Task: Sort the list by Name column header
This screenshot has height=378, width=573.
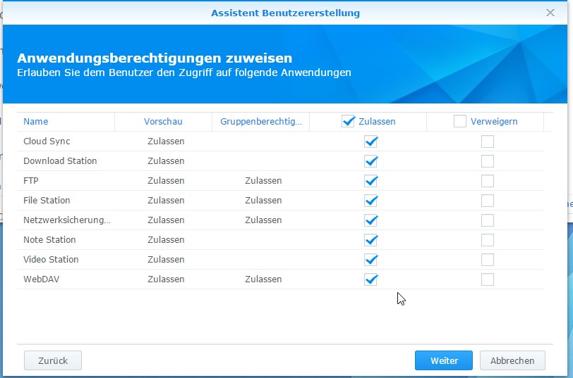Action: click(x=36, y=121)
